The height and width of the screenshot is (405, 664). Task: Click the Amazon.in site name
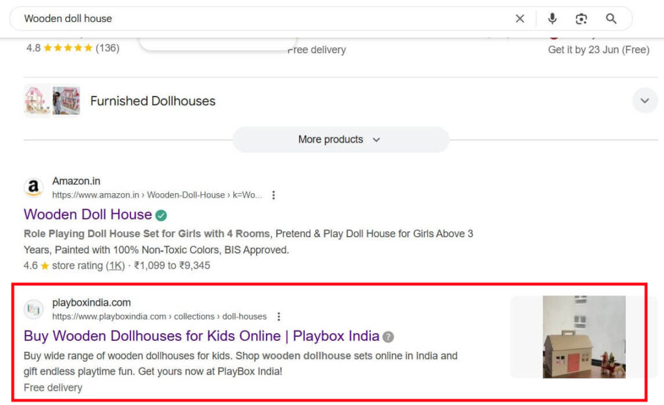[x=77, y=181]
